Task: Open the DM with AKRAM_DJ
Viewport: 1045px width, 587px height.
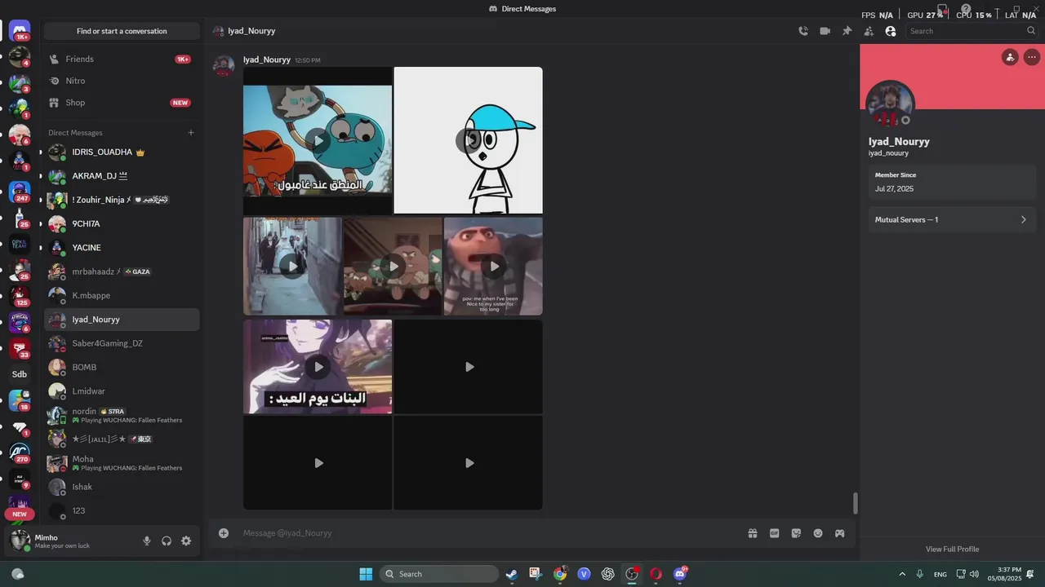Action: click(x=122, y=176)
